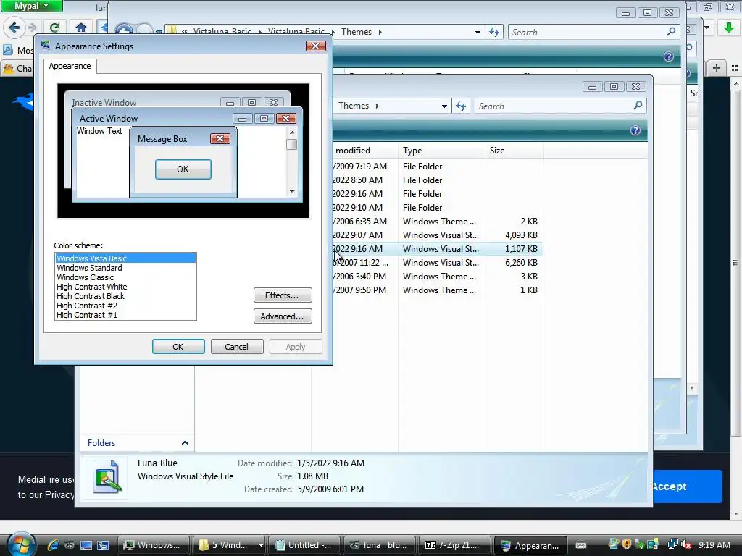Open address history dropdown in rear Explorer window

coord(478,32)
